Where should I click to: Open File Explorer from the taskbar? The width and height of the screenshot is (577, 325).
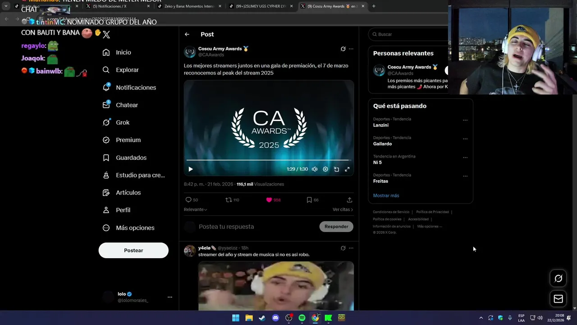(249, 318)
